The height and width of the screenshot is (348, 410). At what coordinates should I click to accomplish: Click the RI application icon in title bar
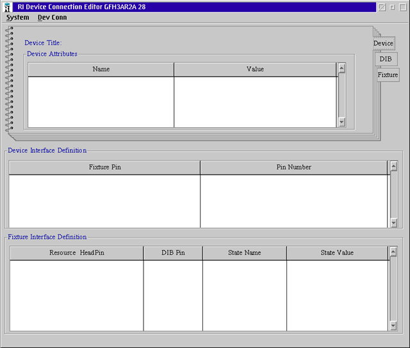(7, 7)
